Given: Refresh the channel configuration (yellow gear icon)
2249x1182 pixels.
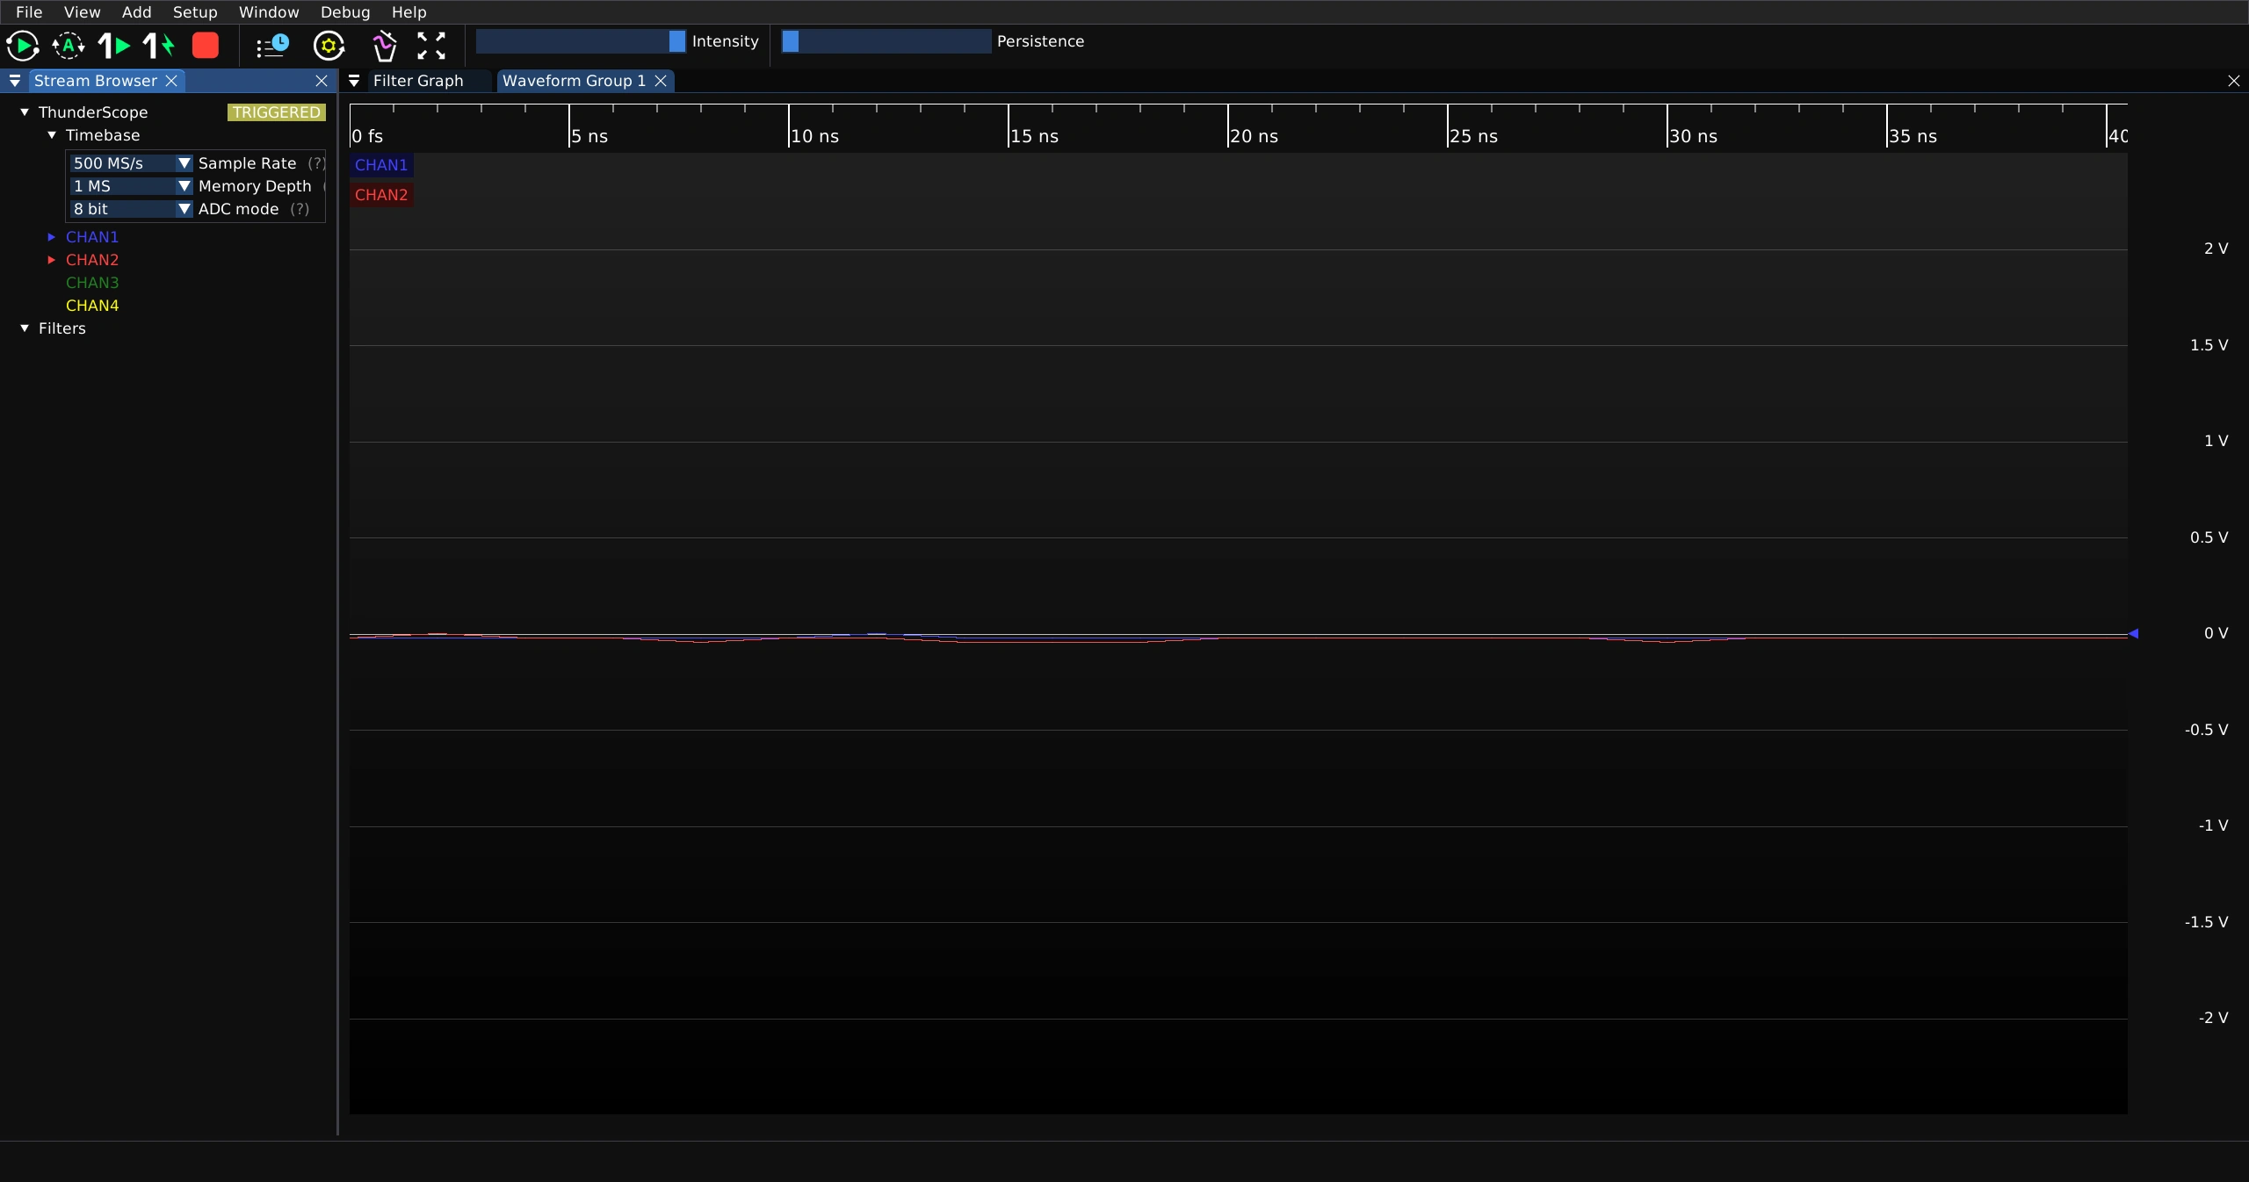Looking at the screenshot, I should 329,46.
